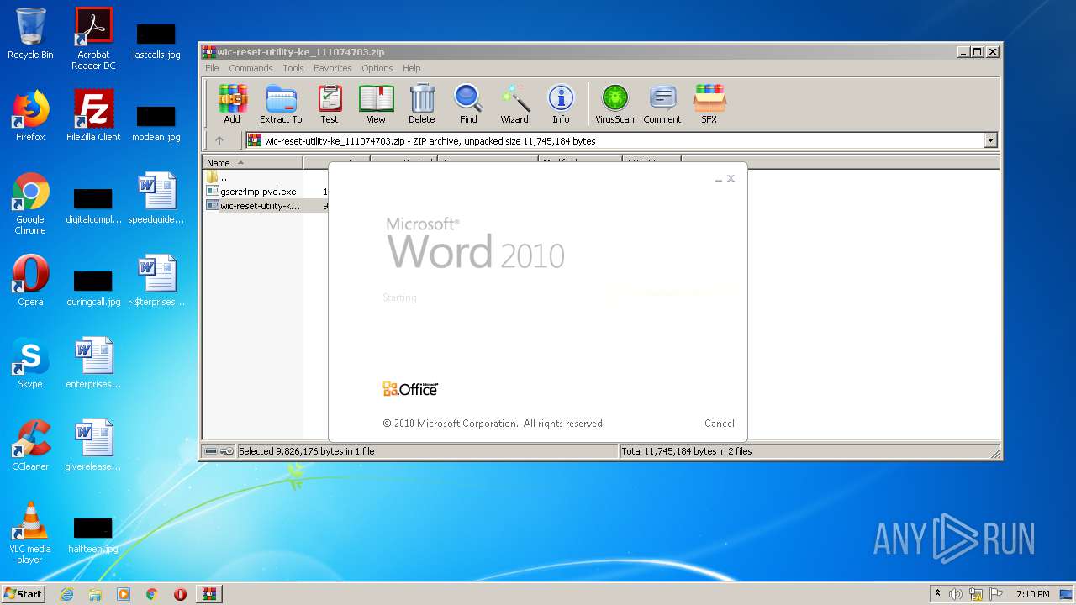Click the Add toolbar icon in WinRAR
Viewport: 1076px width, 605px height.
click(232, 104)
